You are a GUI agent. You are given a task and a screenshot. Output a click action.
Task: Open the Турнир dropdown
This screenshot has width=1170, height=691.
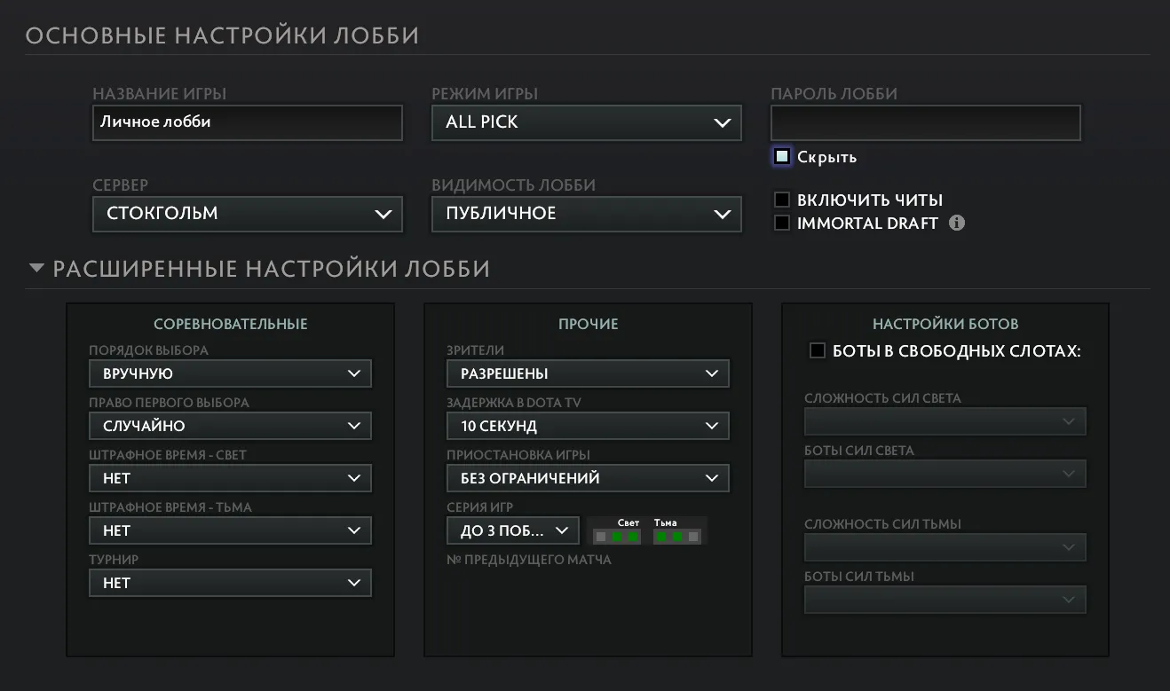tap(231, 583)
